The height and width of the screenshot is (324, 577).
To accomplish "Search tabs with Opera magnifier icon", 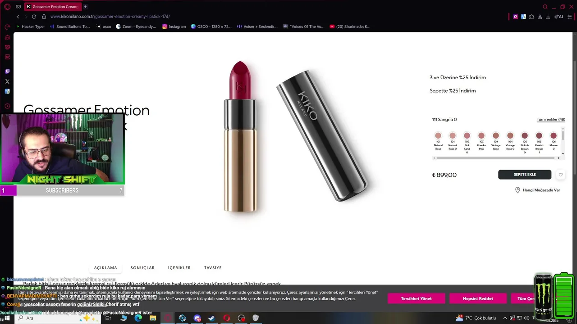I will [x=545, y=7].
